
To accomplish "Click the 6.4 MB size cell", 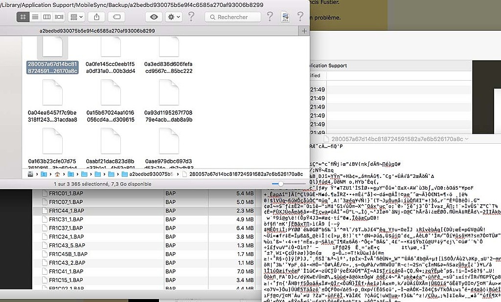I will point(246,228).
